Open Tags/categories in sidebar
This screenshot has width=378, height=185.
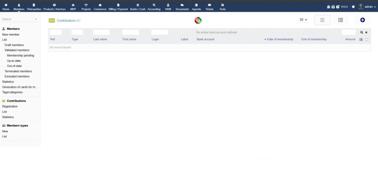click(x=12, y=92)
